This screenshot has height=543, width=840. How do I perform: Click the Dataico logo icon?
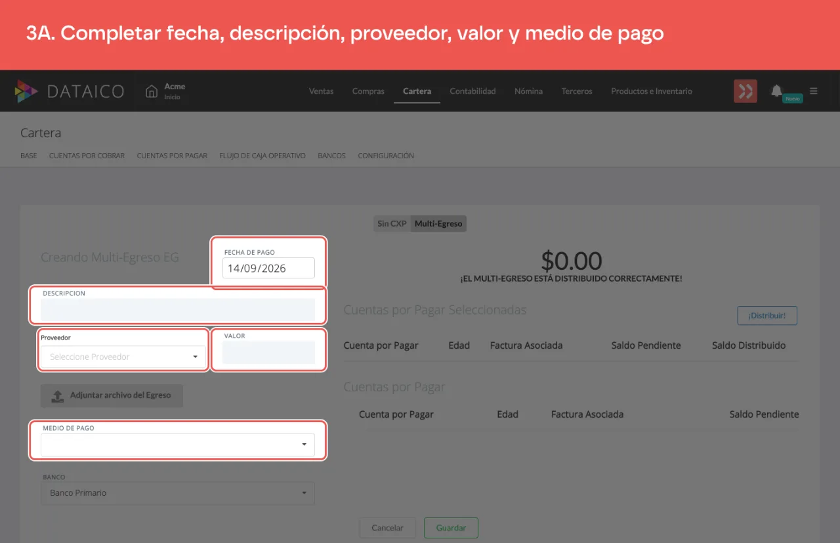click(27, 91)
